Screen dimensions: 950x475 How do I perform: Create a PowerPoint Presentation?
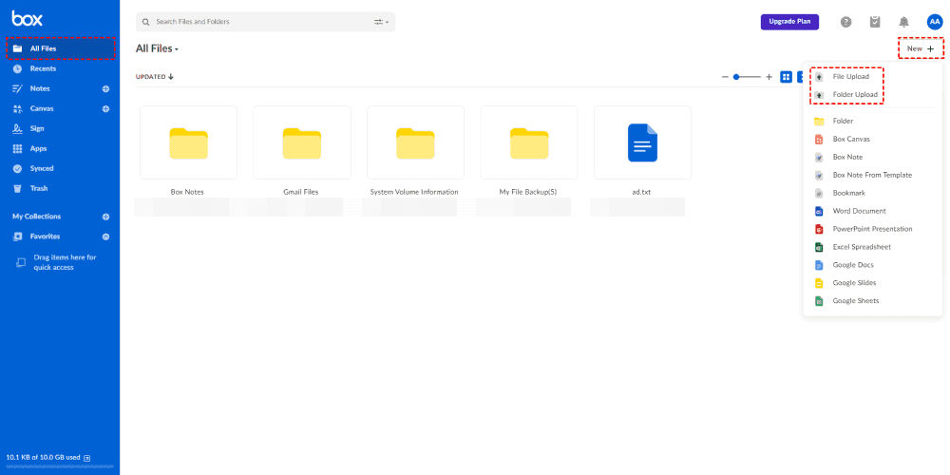coord(872,229)
